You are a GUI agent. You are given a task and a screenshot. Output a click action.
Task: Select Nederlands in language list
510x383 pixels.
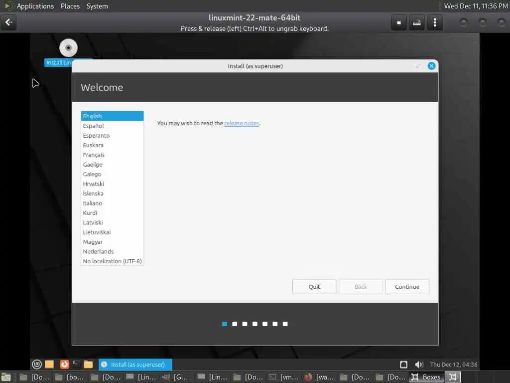[112, 251]
